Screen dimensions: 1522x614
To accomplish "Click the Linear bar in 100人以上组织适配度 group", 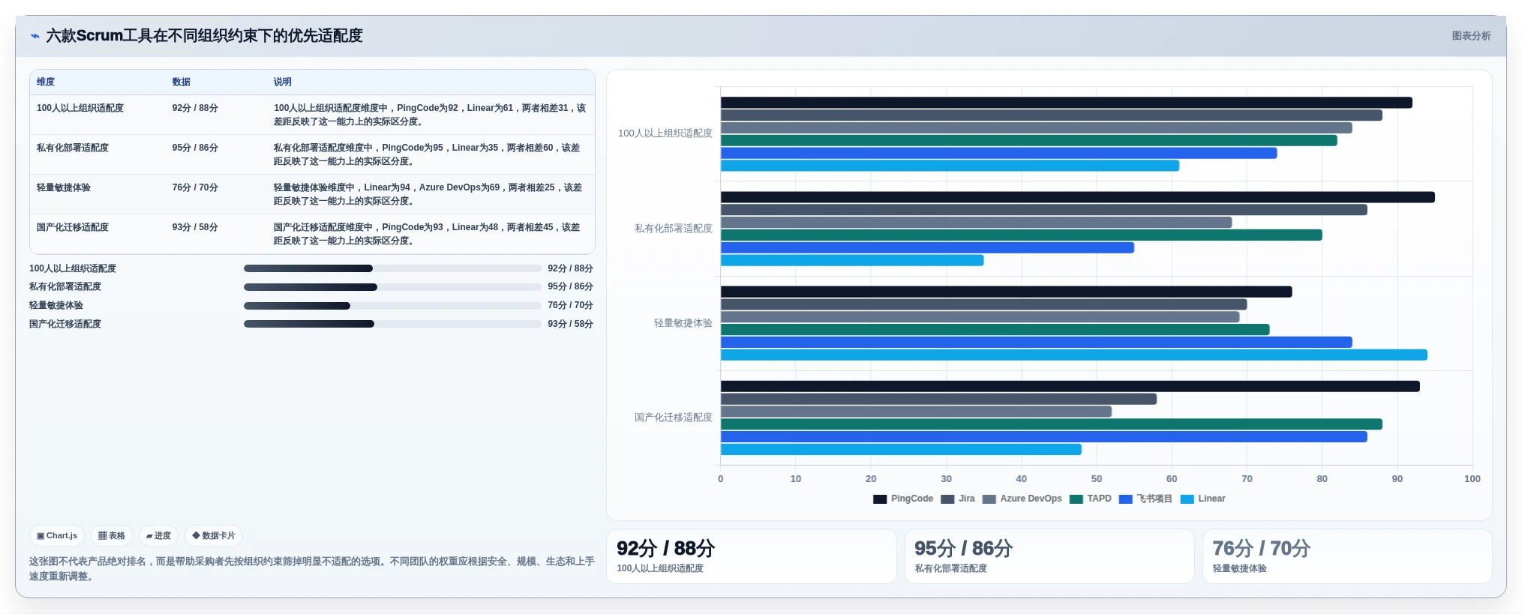I will pyautogui.click(x=950, y=166).
